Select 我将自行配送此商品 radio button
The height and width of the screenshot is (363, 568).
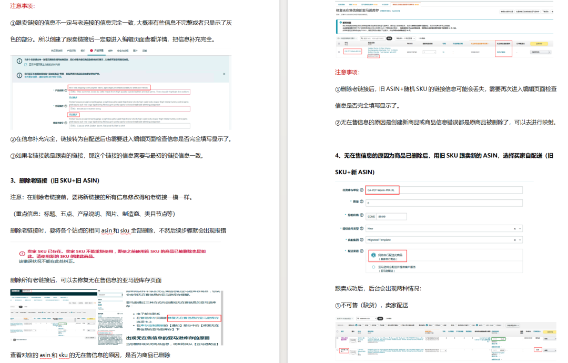(374, 255)
